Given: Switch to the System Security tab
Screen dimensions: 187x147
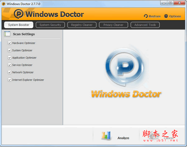Looking at the screenshot, I should (50, 25).
